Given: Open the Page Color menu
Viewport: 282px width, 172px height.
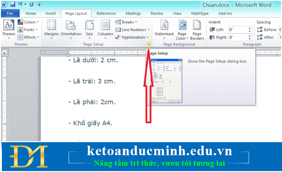Looking at the screenshot, I should pos(182,30).
